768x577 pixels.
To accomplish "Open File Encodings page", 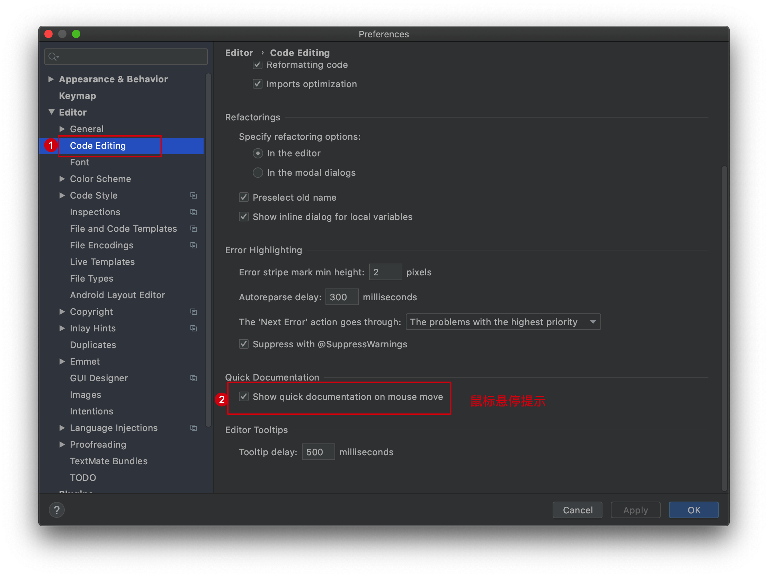I will point(102,246).
